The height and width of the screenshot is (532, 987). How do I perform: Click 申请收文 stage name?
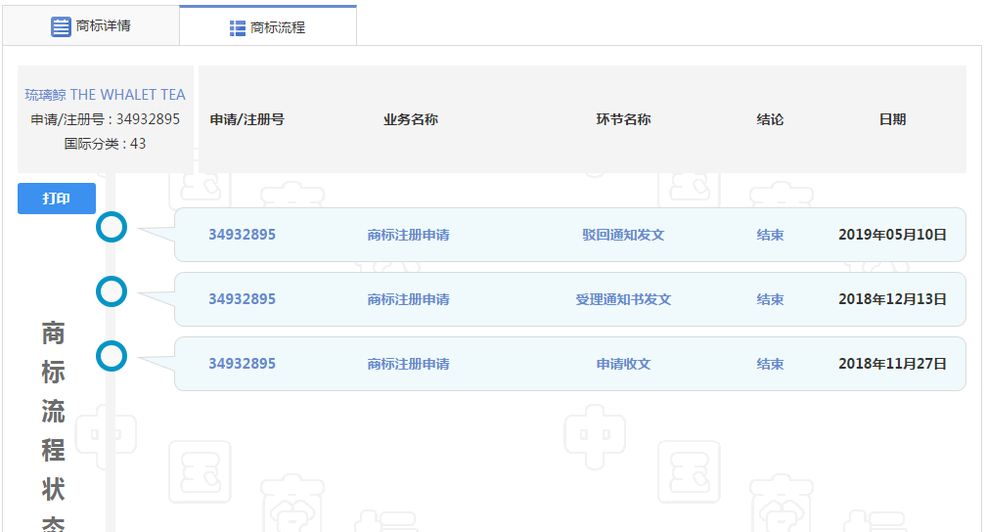click(x=623, y=364)
